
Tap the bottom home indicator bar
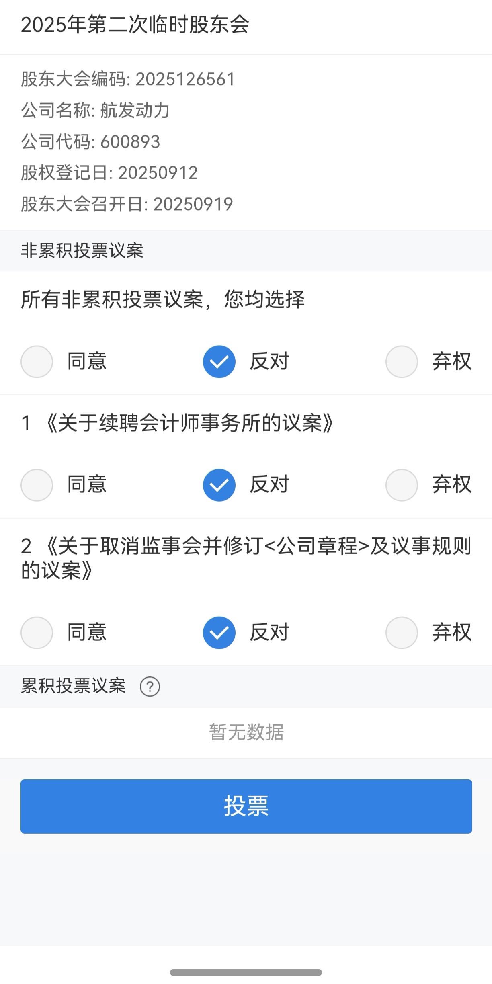point(246,972)
